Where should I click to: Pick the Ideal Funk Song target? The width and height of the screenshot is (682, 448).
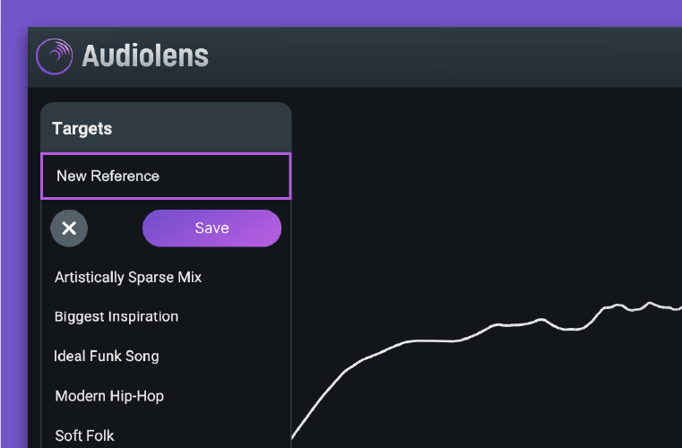pyautogui.click(x=107, y=357)
